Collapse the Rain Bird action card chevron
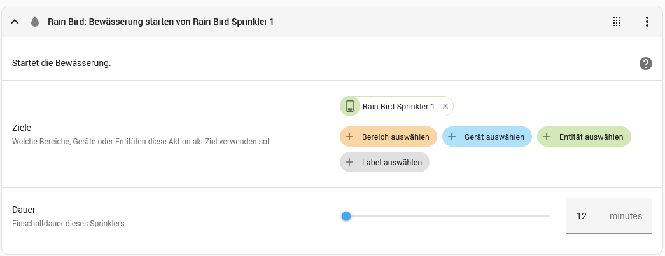 pyautogui.click(x=15, y=22)
